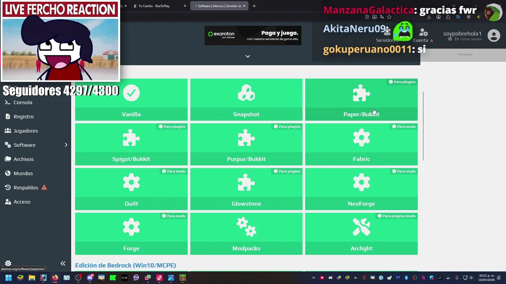Collapse the sidebar with double chevron
506x284 pixels.
coord(63,263)
